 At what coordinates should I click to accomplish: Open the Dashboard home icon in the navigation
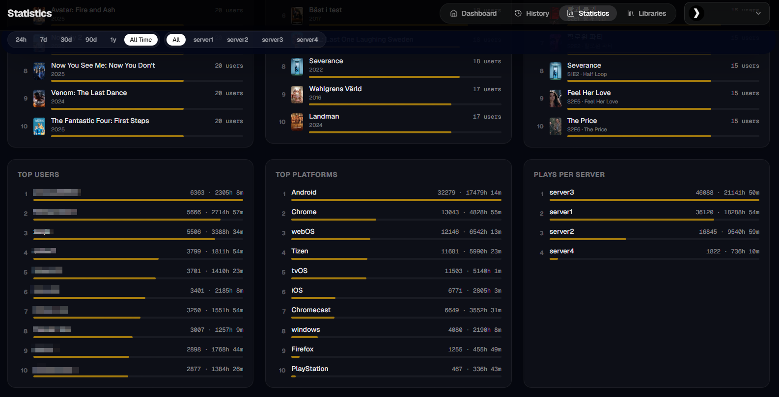(x=454, y=13)
